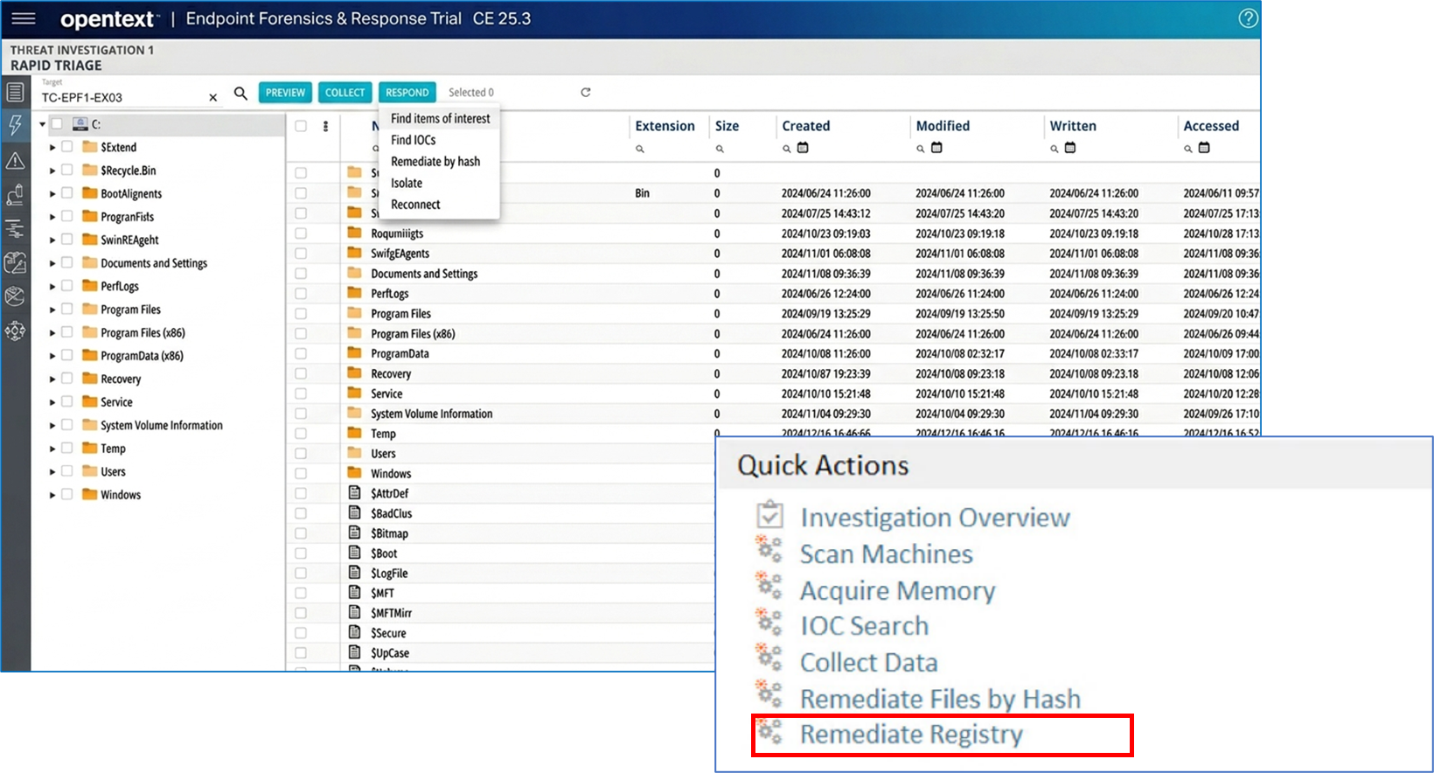Viewport: 1434px width, 773px height.
Task: Check the PerfLogs checkbox in the tree
Action: tap(67, 286)
